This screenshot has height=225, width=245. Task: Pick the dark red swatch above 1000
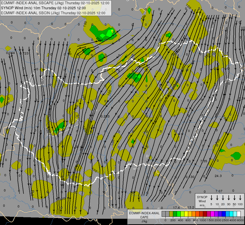tap(205, 214)
